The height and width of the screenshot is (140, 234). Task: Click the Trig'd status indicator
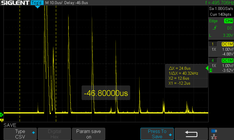37,3
